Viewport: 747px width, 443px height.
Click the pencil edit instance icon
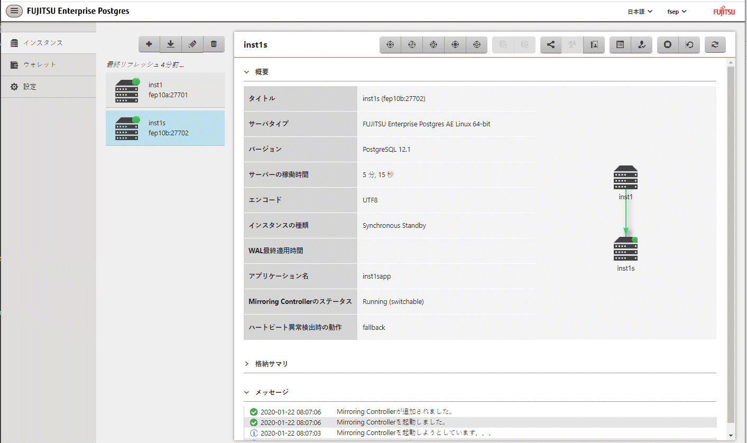pos(192,44)
